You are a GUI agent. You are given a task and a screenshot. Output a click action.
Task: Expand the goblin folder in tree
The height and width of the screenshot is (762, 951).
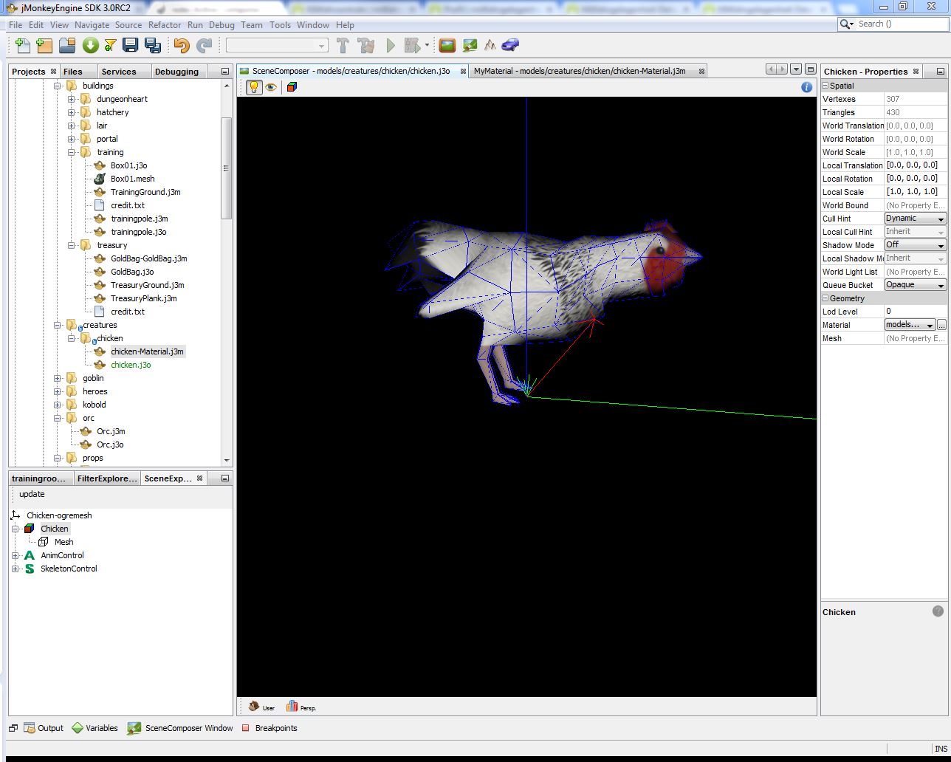(x=58, y=378)
